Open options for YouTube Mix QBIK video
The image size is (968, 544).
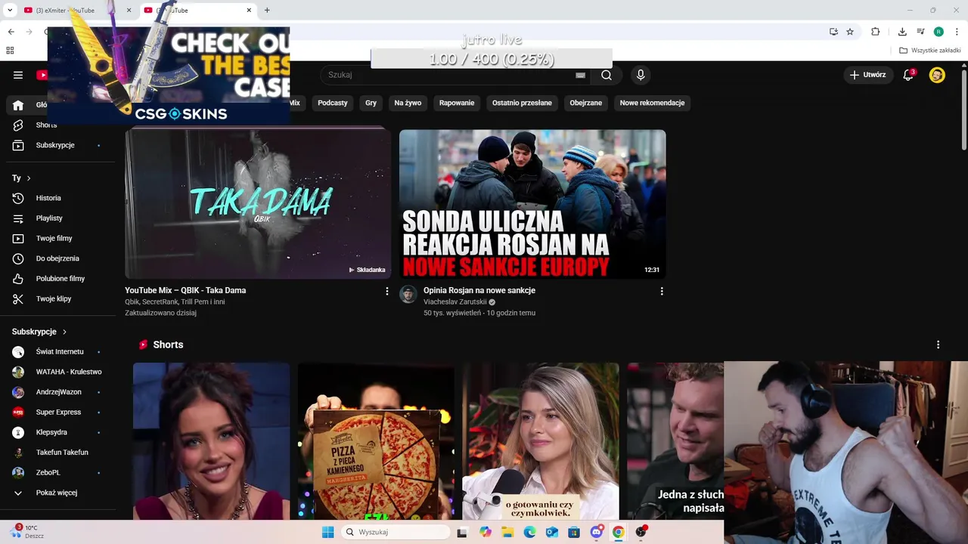click(387, 291)
